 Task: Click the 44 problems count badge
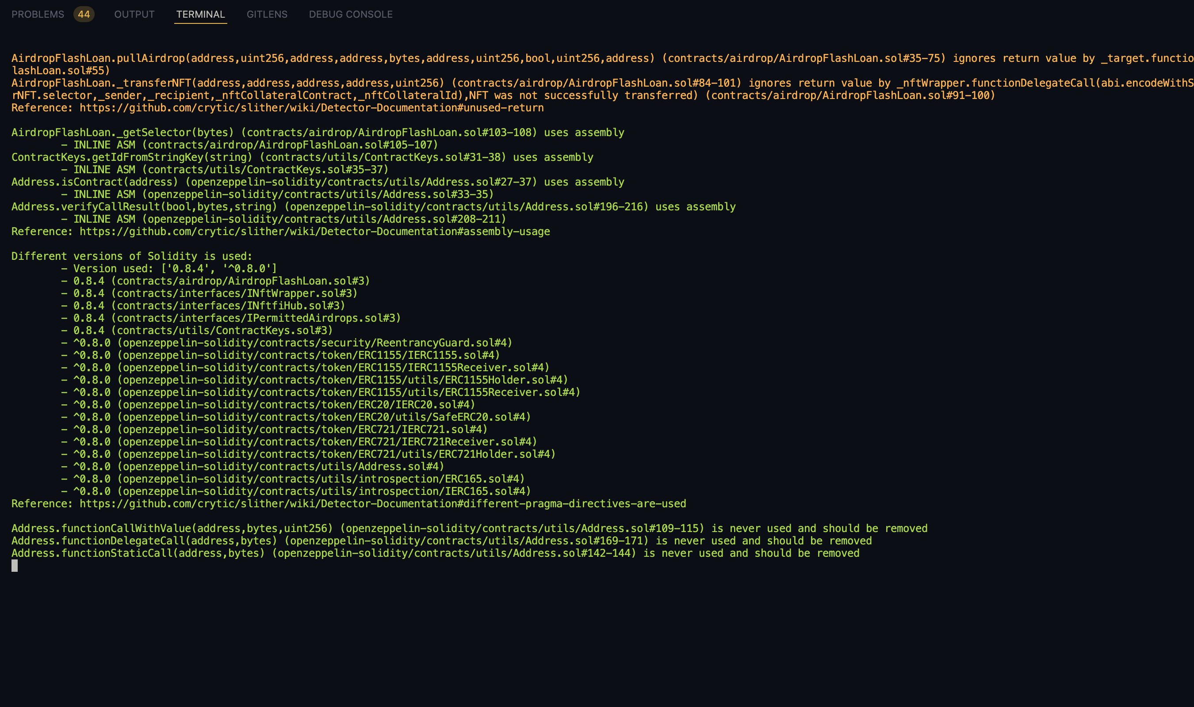(x=84, y=14)
